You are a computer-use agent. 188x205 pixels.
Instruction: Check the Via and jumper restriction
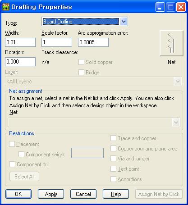point(113,159)
